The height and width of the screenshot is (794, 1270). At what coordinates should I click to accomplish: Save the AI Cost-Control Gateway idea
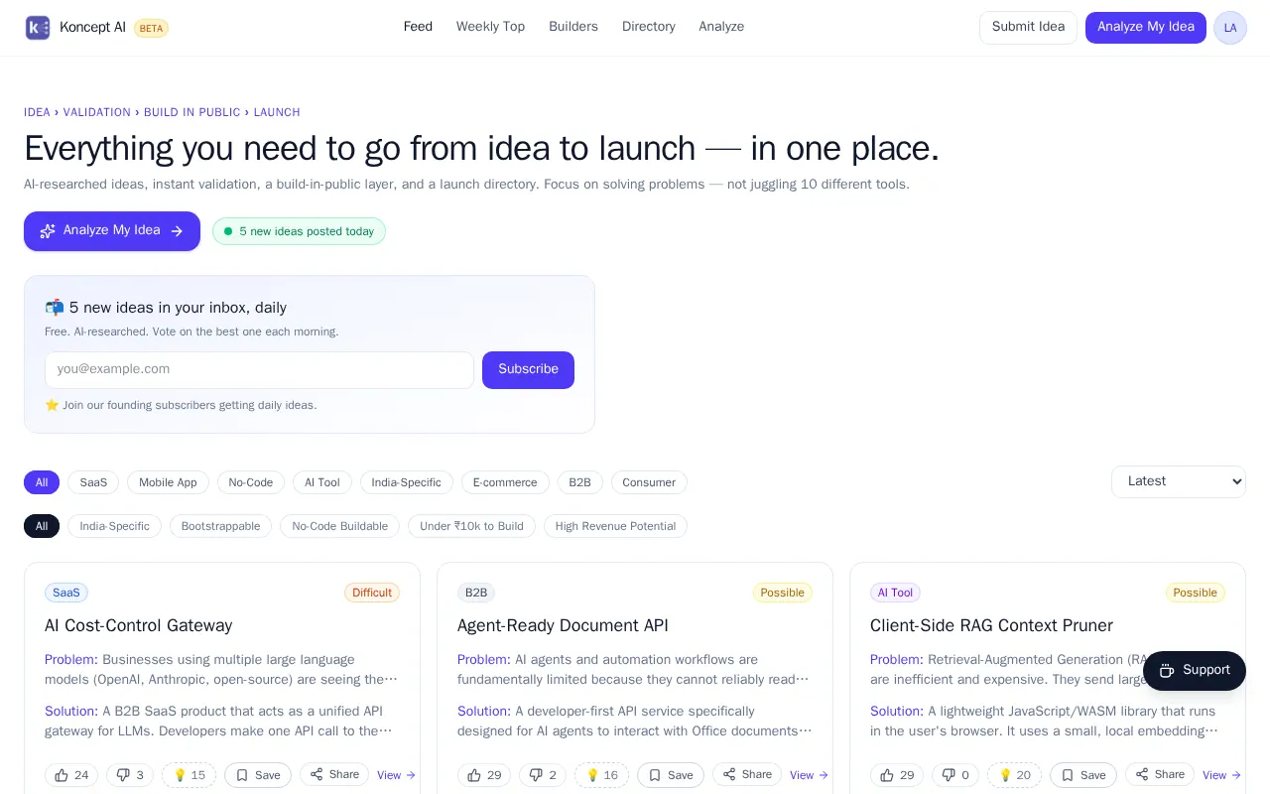tap(258, 775)
